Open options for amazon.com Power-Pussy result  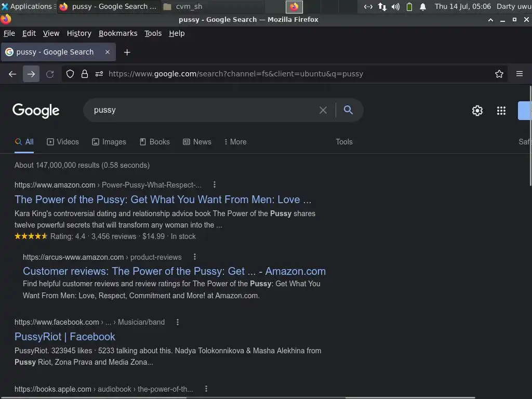[214, 184]
